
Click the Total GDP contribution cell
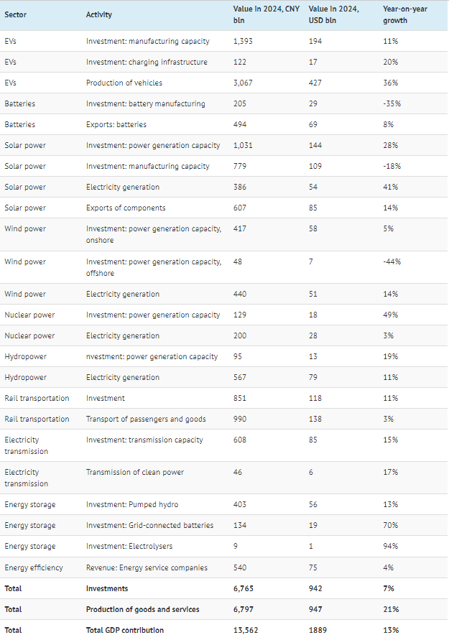tap(124, 630)
